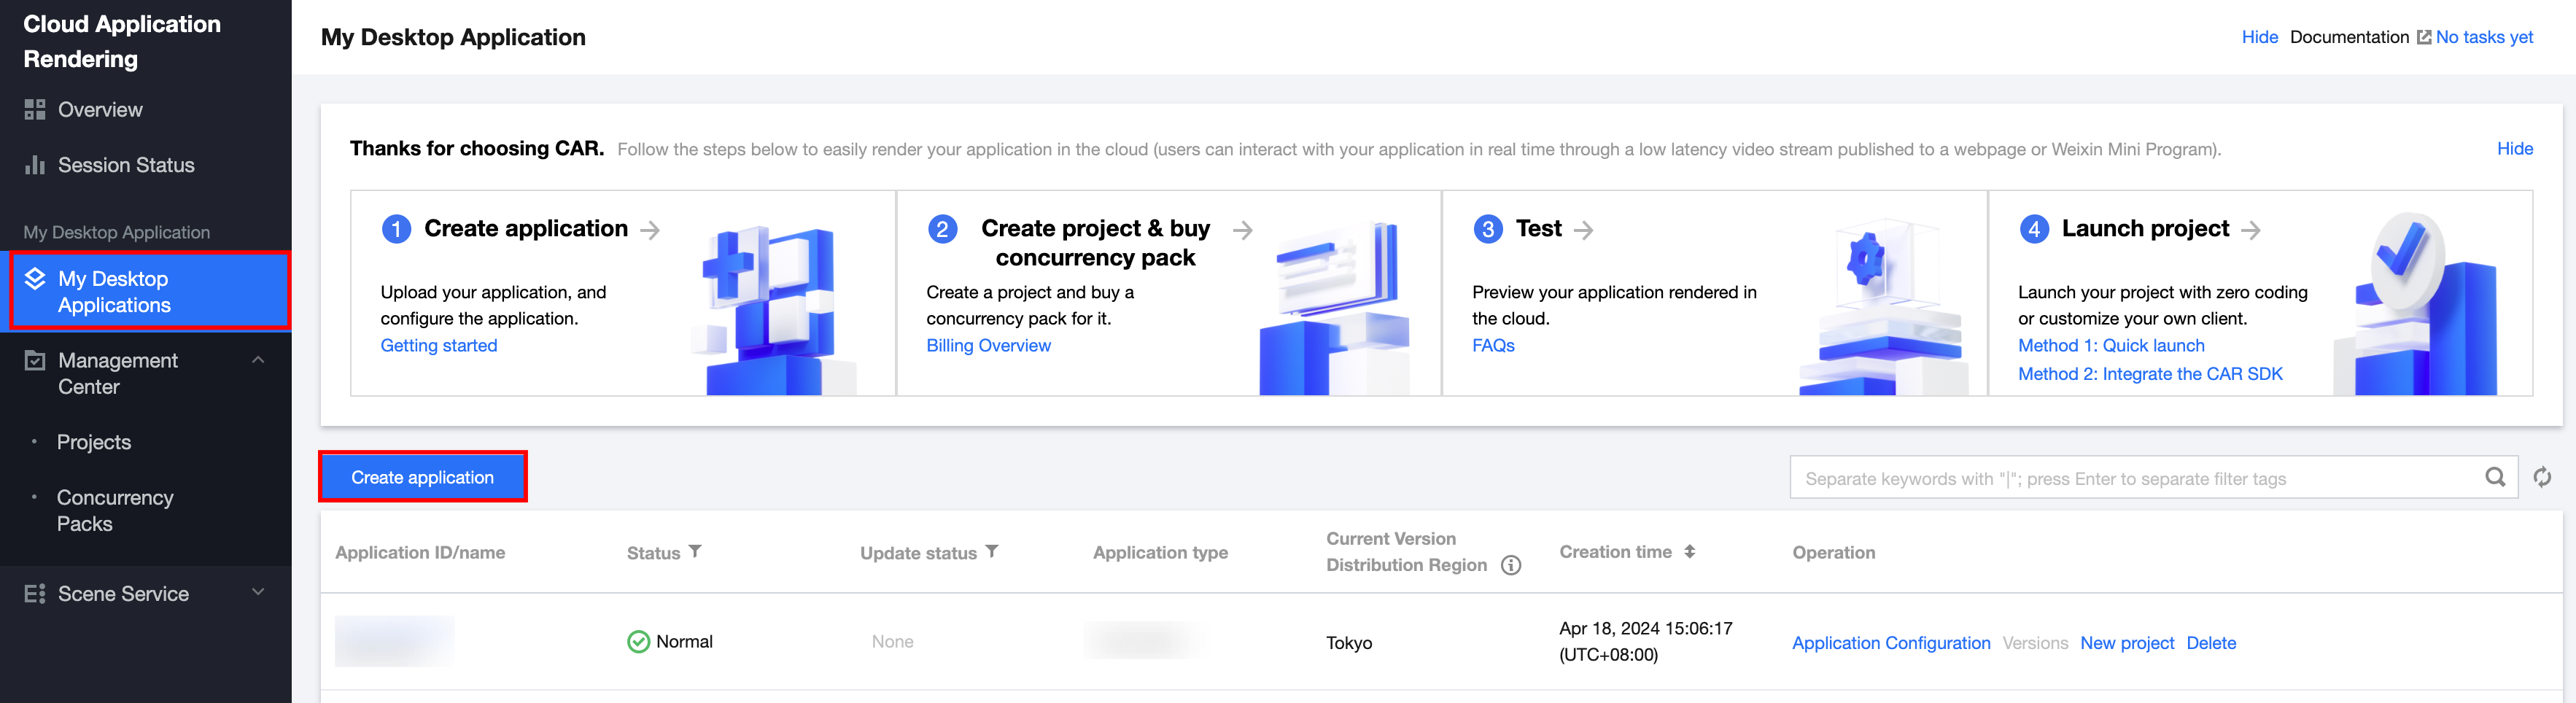Click the Create application button
Screen dimensions: 2576x703
pyautogui.click(x=422, y=477)
